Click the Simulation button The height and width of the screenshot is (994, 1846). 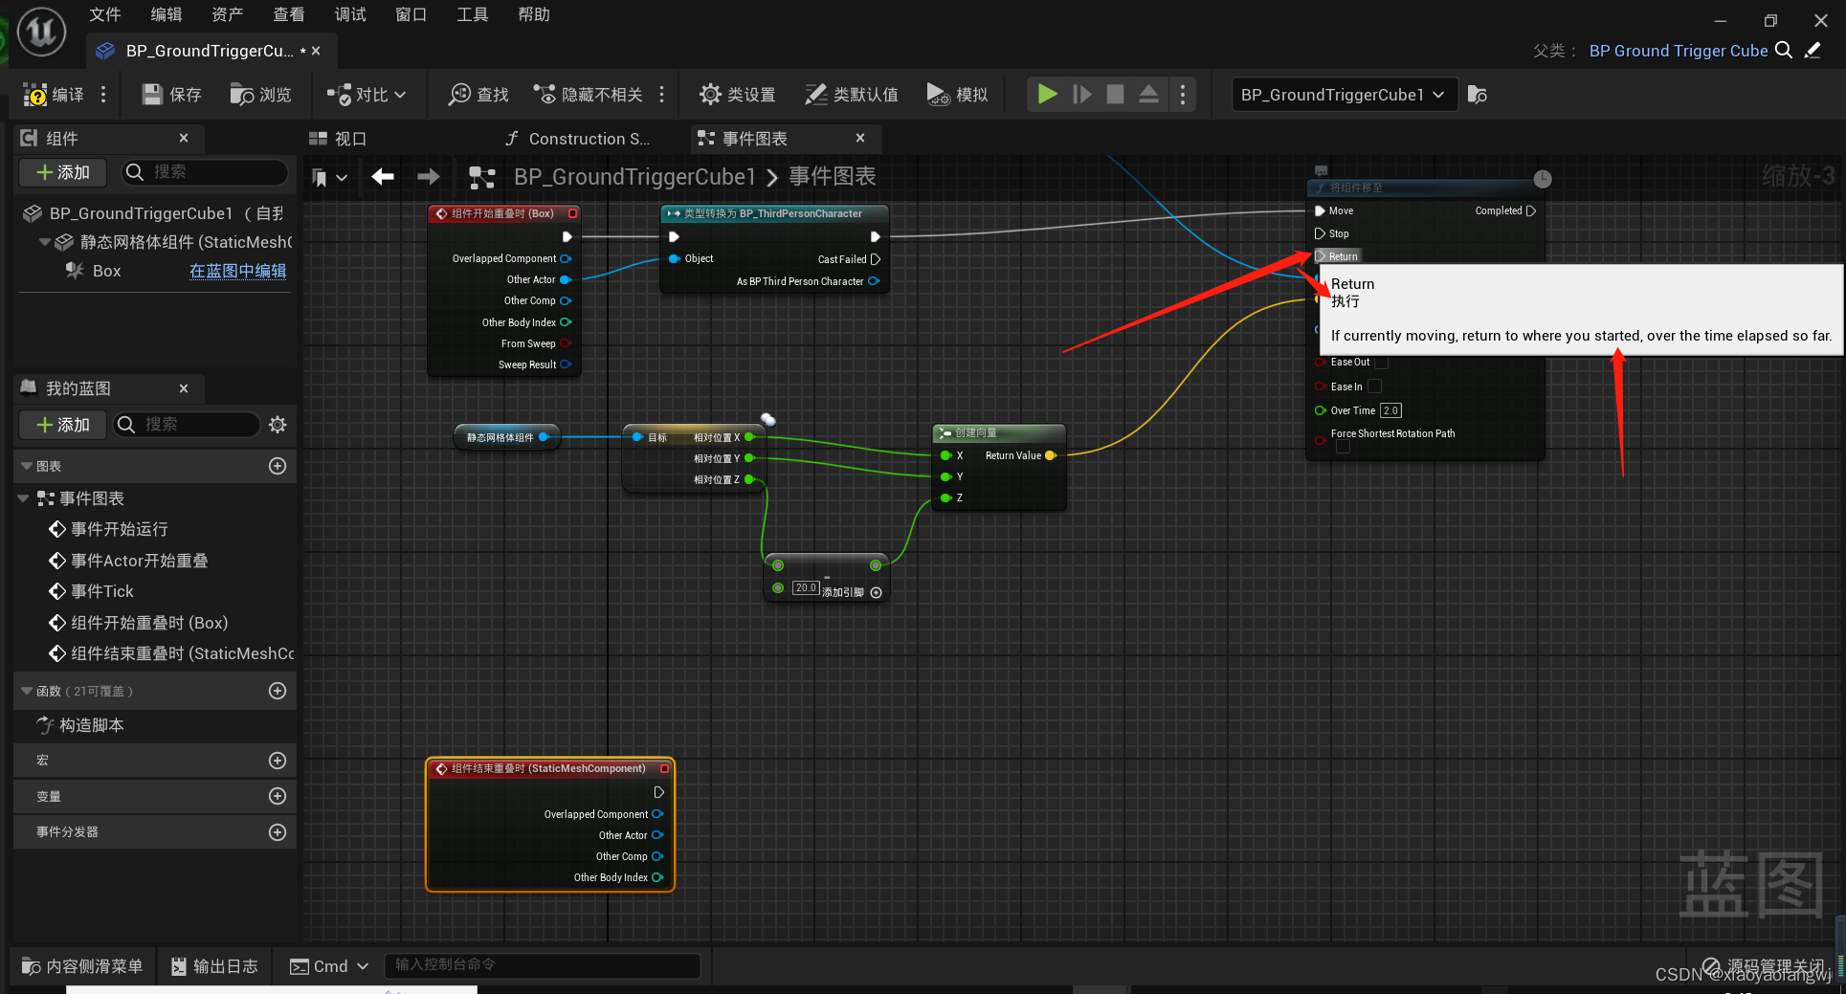[957, 95]
